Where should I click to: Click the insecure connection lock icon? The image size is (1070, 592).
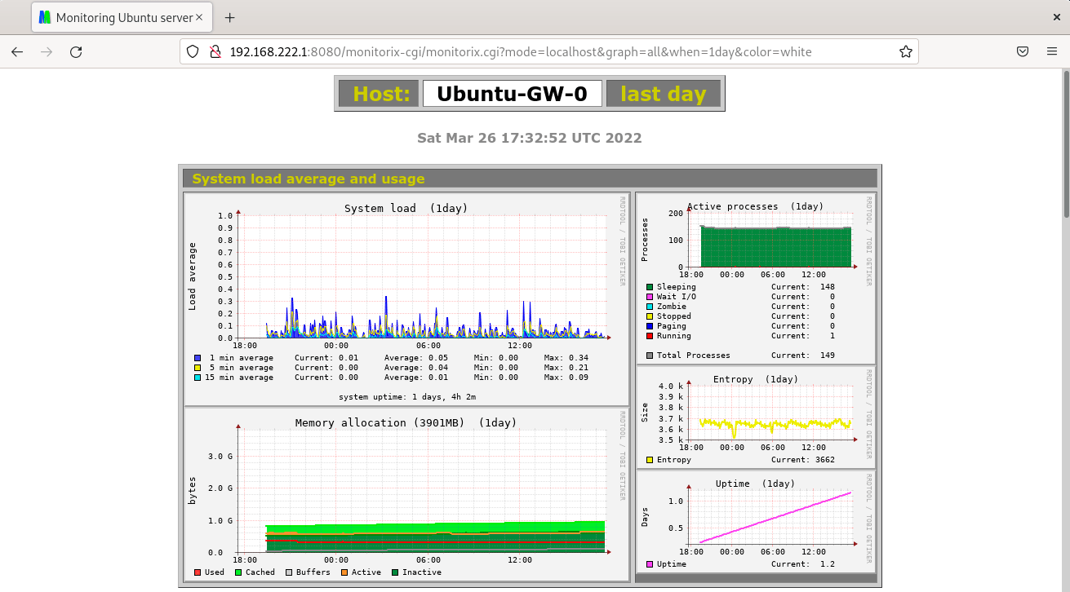point(215,51)
